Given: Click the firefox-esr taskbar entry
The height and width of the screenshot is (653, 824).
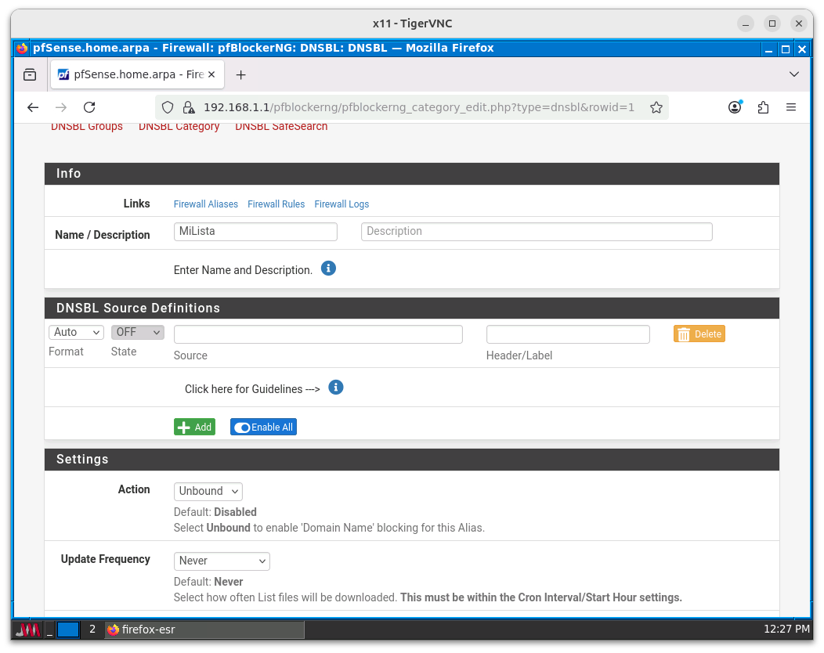Looking at the screenshot, I should (204, 630).
